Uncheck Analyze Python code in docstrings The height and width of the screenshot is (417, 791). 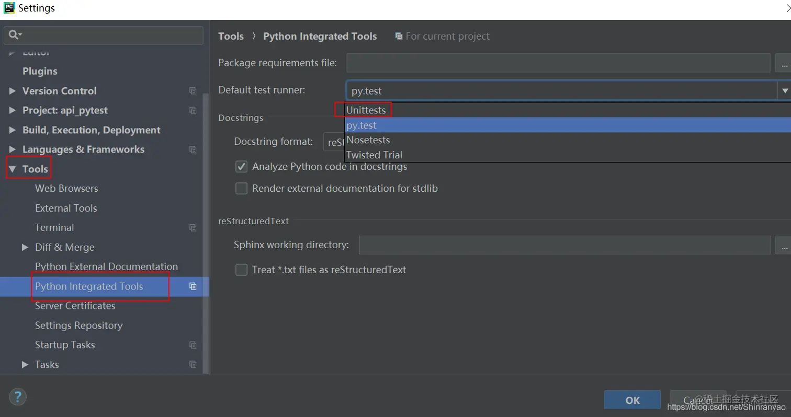tap(241, 167)
